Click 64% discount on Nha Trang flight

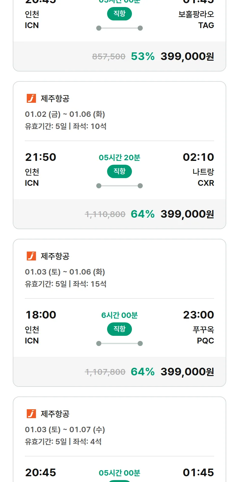[142, 214]
